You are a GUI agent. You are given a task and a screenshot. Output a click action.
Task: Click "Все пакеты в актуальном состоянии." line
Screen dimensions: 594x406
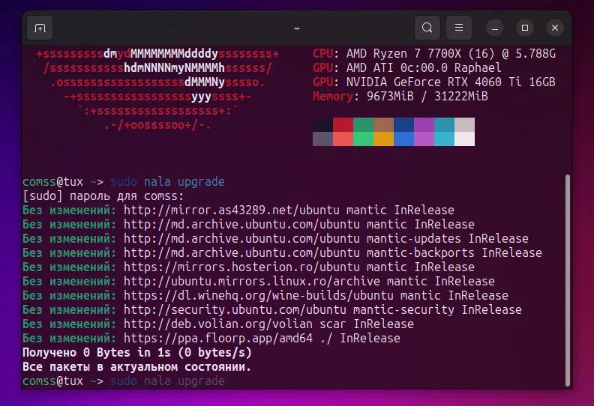pyautogui.click(x=137, y=367)
